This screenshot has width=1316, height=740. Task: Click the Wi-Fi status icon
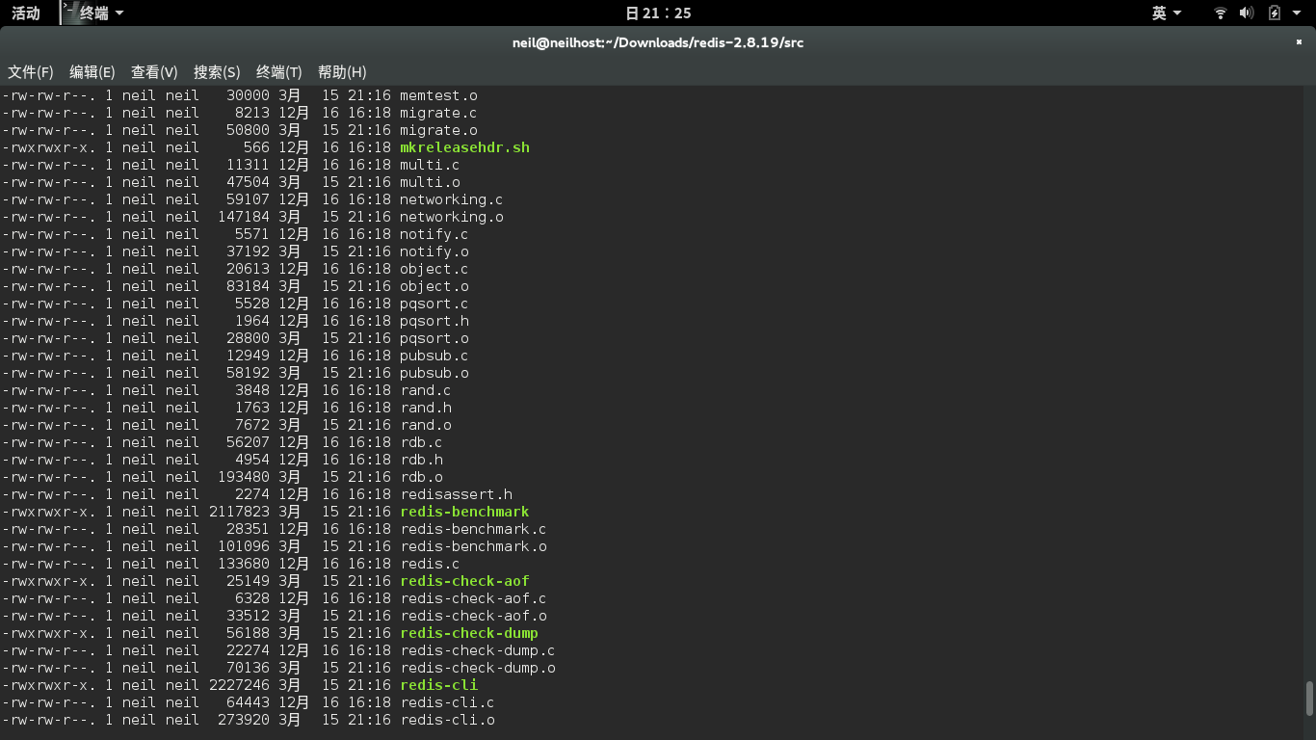pyautogui.click(x=1220, y=13)
